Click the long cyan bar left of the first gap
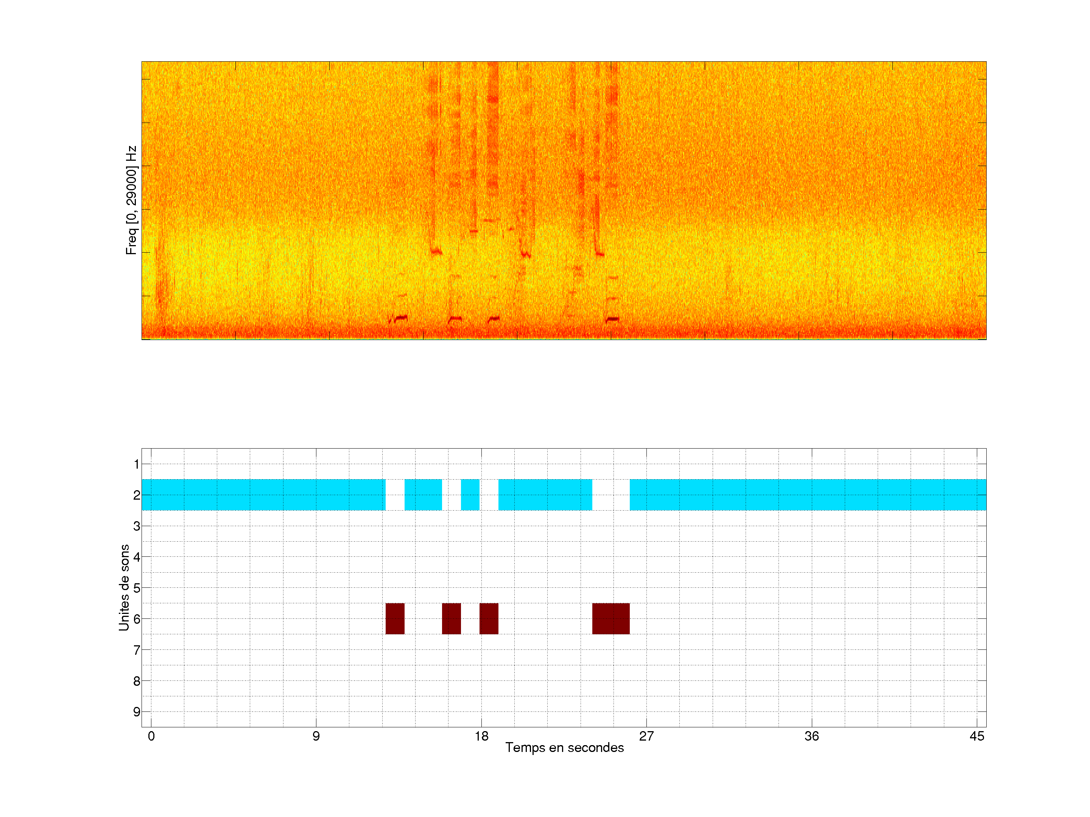Screen dimensions: 1090x817 click(x=263, y=494)
